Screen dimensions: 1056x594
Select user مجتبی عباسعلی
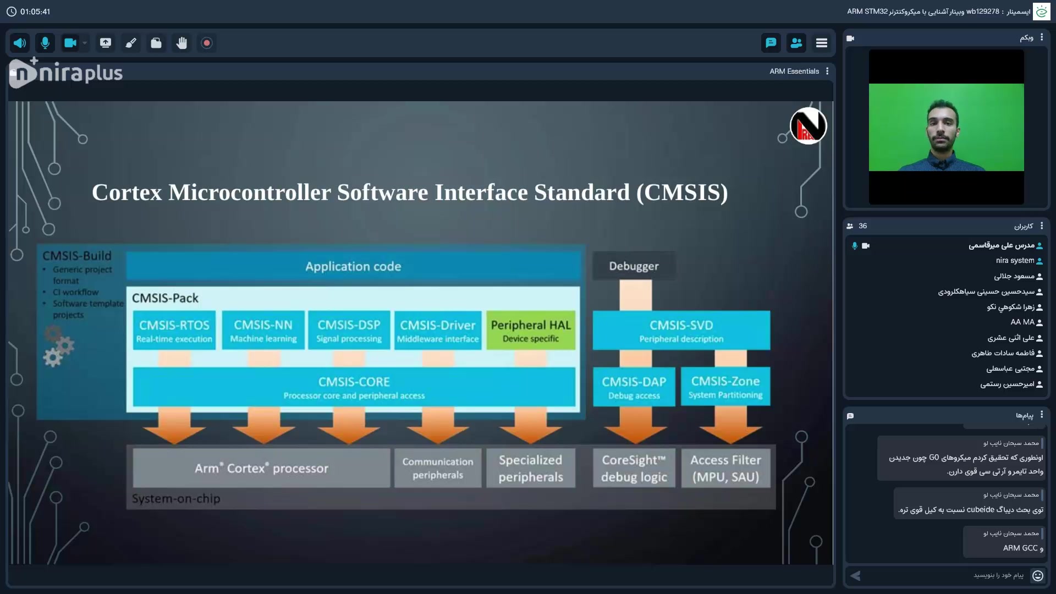pos(946,369)
